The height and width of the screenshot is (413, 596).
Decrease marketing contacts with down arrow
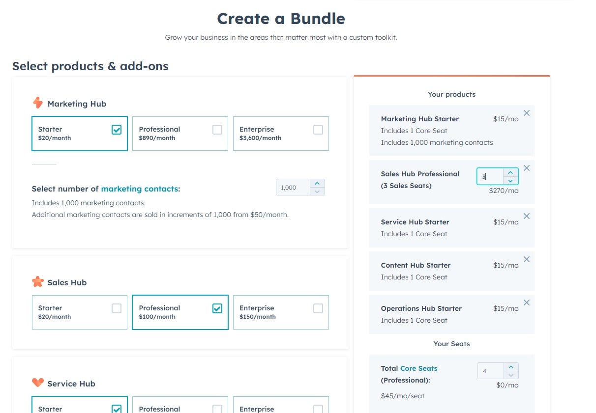[318, 191]
